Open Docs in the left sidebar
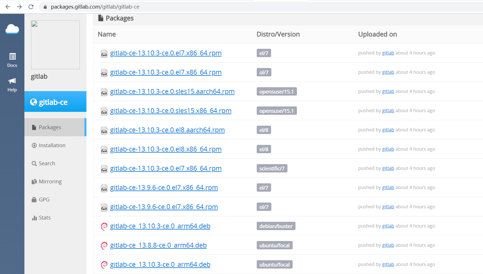Viewport: 483px width, 274px height. point(12,60)
